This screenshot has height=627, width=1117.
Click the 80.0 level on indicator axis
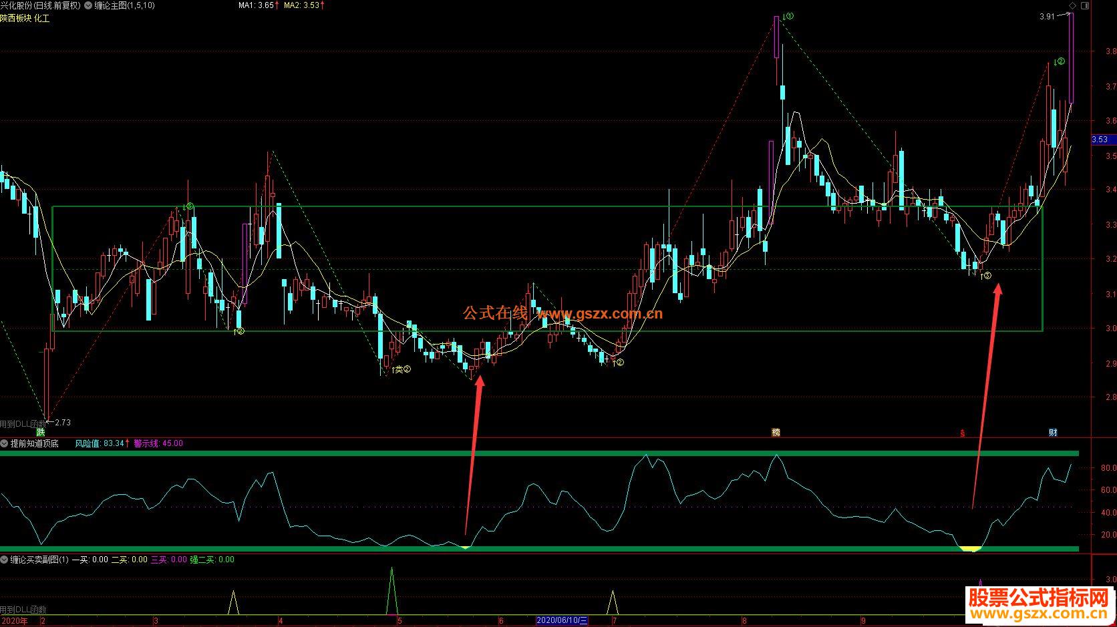[1108, 469]
